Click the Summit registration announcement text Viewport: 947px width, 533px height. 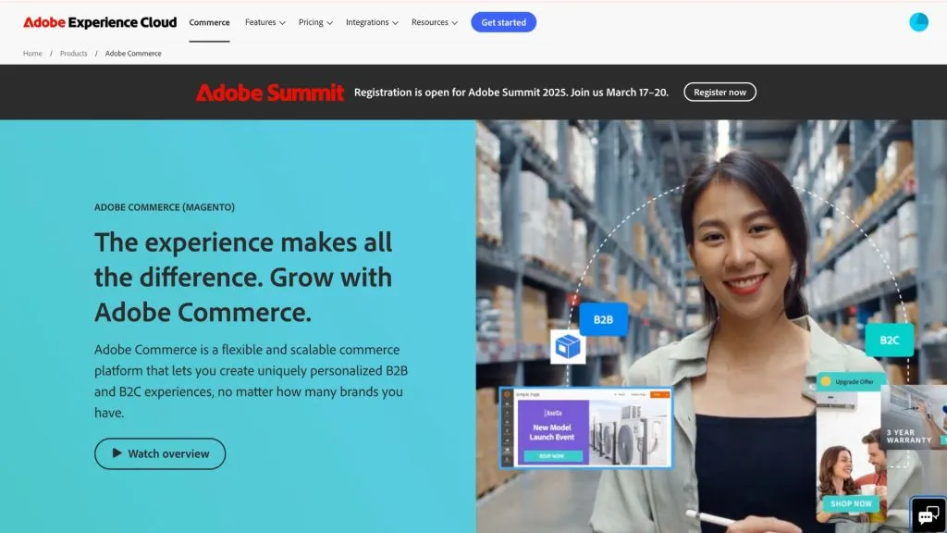510,93
